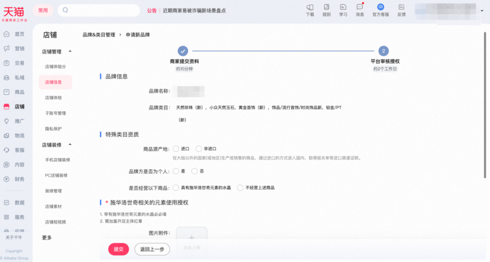This screenshot has height=262, width=490.
Task: Open the 学习 learning icon
Action: 343,7
